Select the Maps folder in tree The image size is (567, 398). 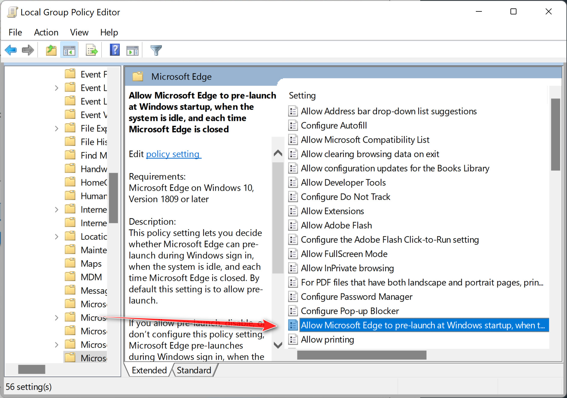pyautogui.click(x=91, y=264)
